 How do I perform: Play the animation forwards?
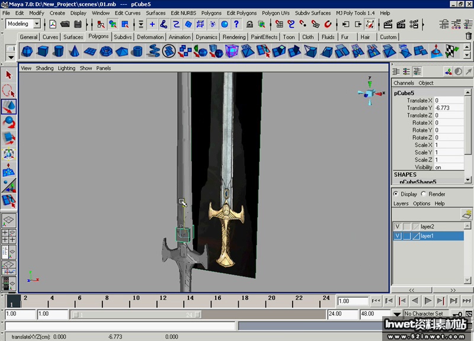[x=428, y=301]
